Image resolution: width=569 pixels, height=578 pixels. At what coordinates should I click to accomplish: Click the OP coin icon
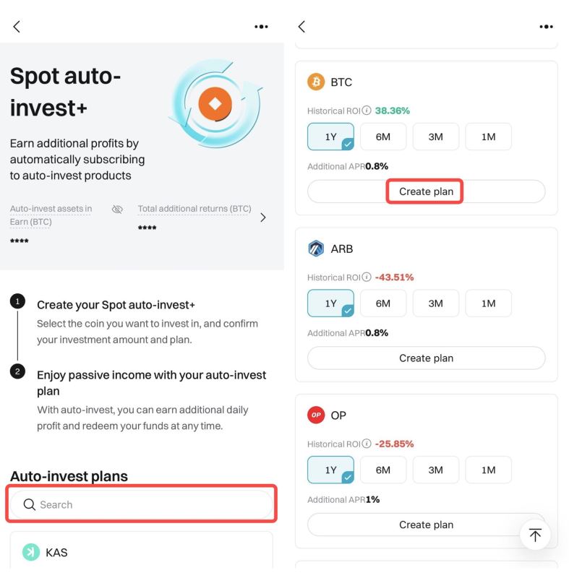pyautogui.click(x=316, y=415)
